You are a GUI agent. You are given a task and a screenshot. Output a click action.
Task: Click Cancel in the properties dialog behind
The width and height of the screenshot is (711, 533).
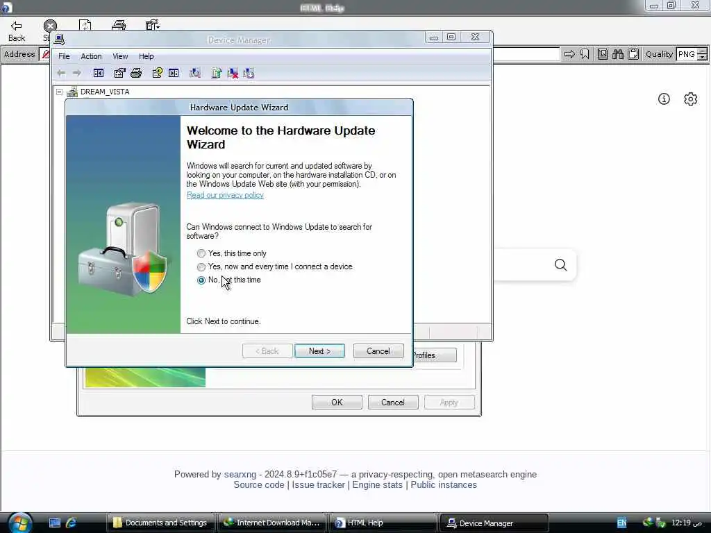[393, 403]
